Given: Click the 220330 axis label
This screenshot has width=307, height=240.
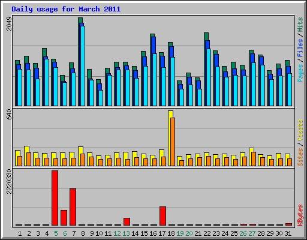Looking at the screenshot, I should 9,181.
